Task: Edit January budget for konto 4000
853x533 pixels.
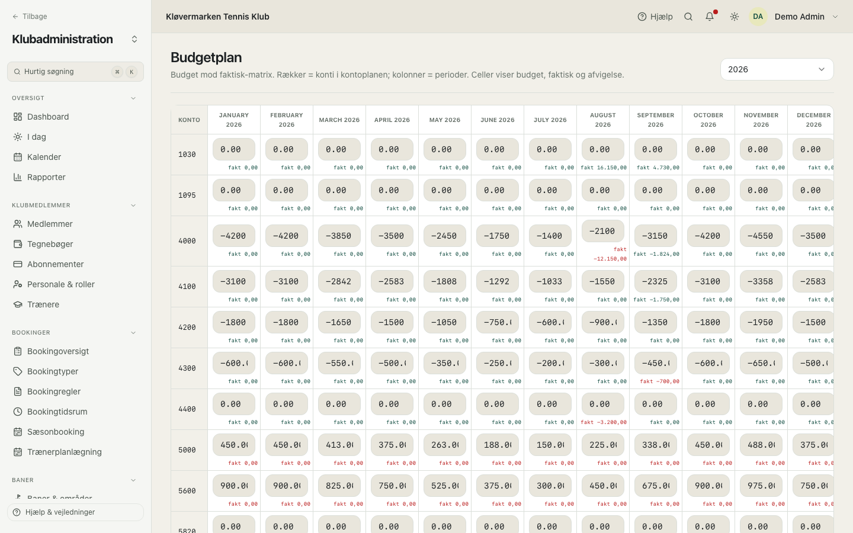Action: coord(234,236)
